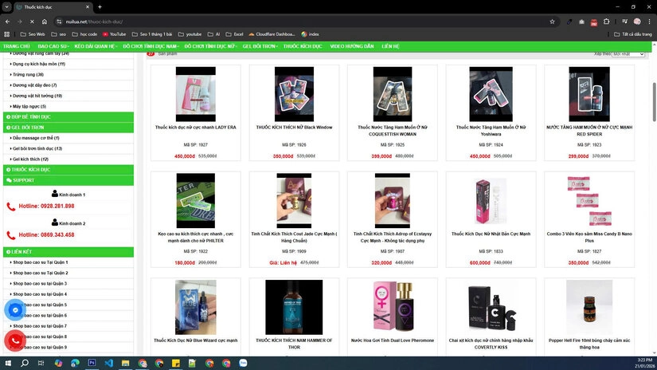
Task: Open Chrome's three-dot menu
Action: pyautogui.click(x=650, y=22)
